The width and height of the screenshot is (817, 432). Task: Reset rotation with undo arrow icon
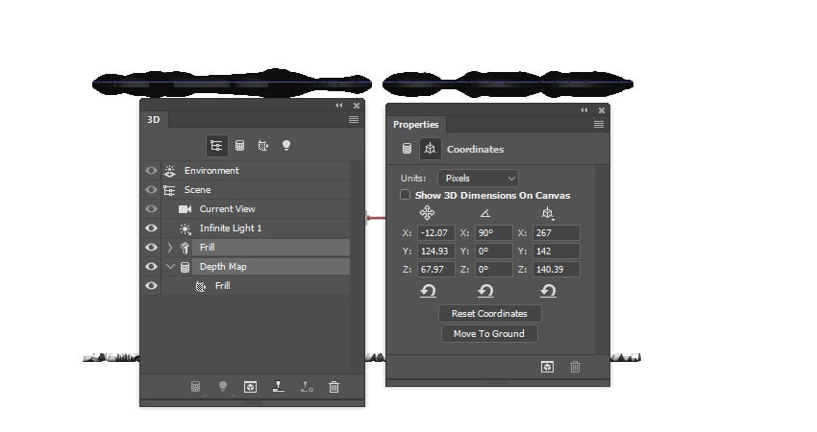click(485, 291)
